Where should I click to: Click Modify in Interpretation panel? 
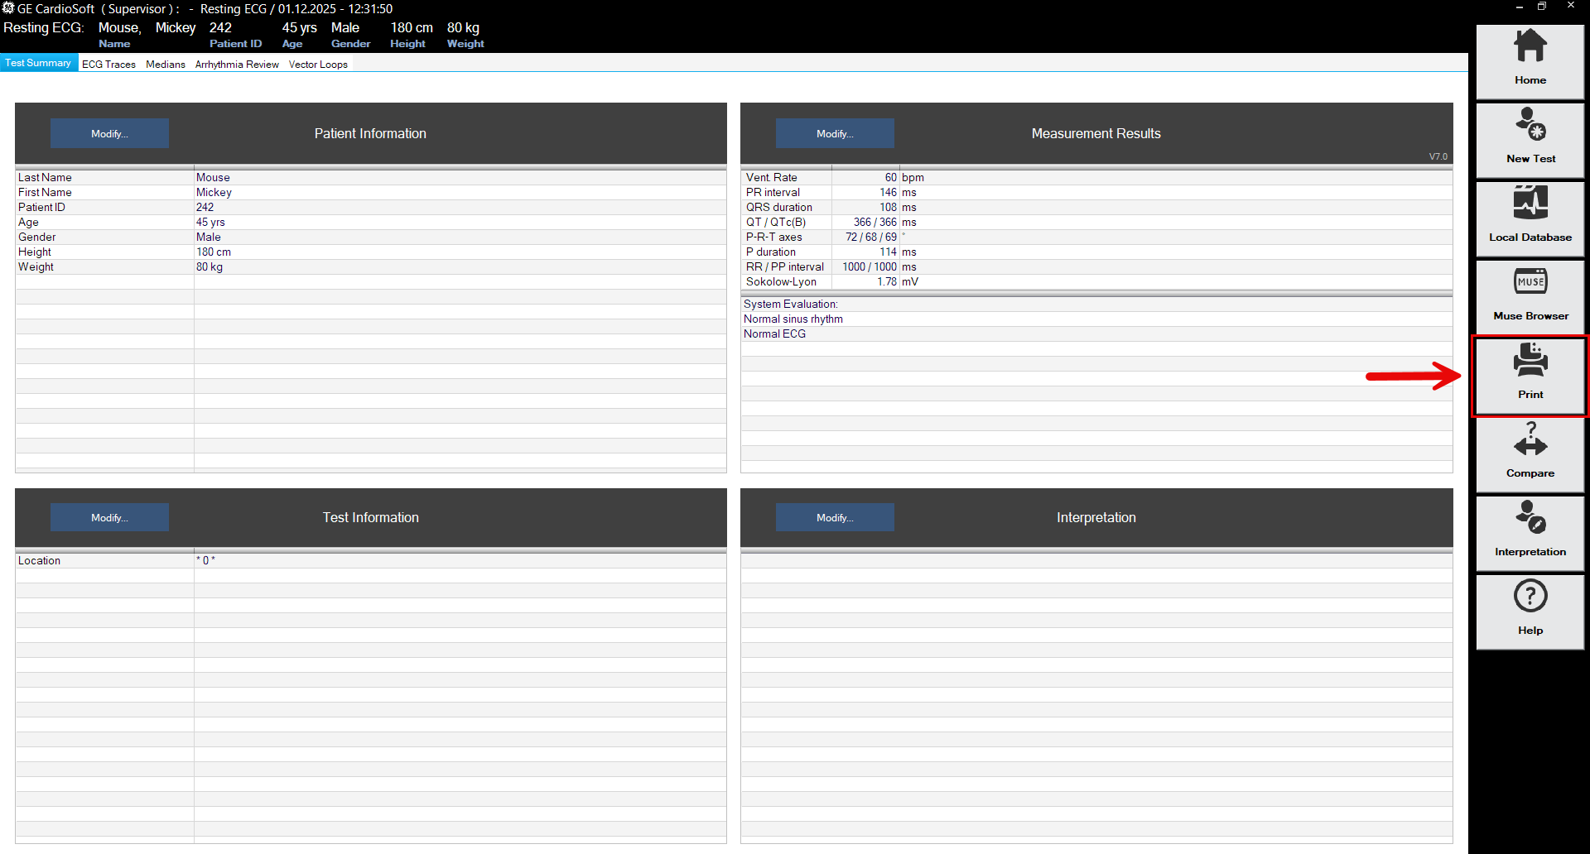click(835, 517)
